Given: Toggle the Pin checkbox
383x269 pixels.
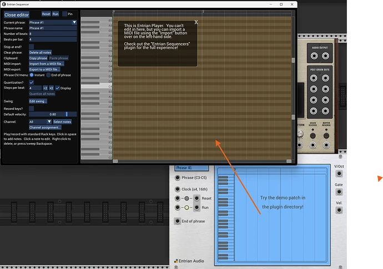Looking at the screenshot, I should pos(64,14).
